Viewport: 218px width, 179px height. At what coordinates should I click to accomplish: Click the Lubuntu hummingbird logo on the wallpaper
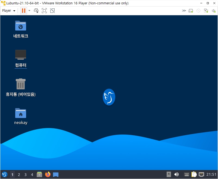pos(109,97)
